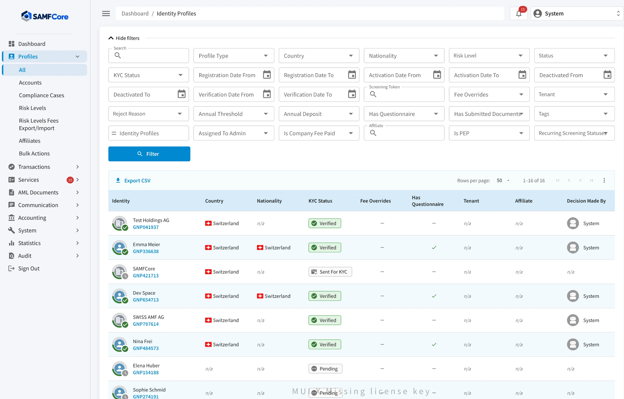Viewport: 624px width, 399px height.
Task: Open the Profile Type dropdown
Action: (x=234, y=56)
